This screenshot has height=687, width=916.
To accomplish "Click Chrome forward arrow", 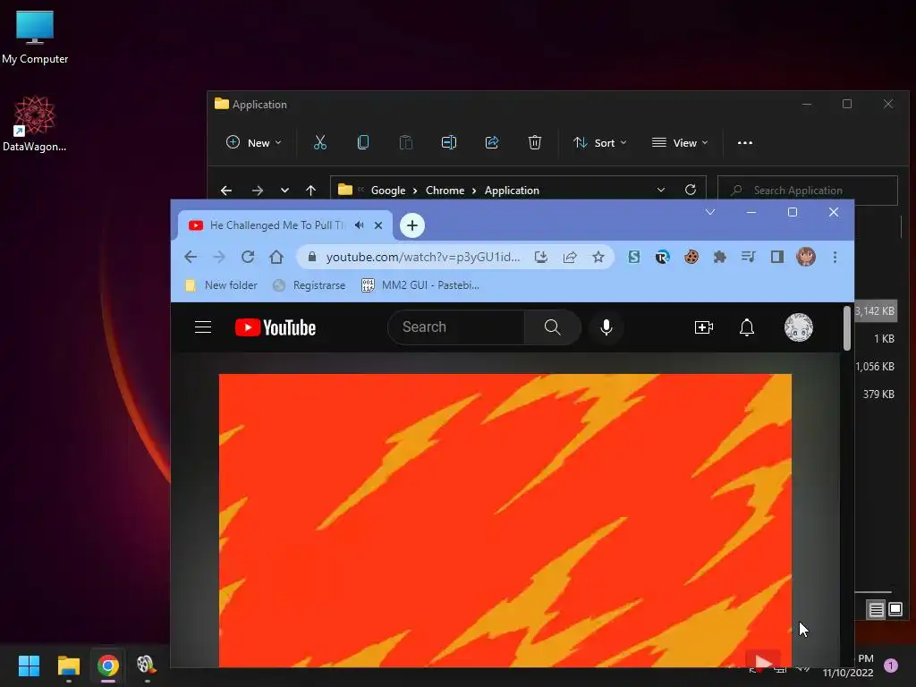I will click(x=219, y=257).
